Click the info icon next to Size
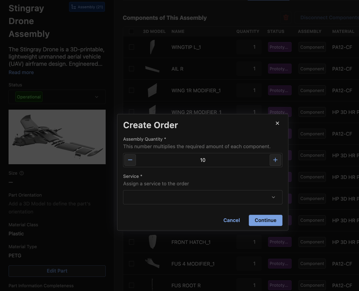Viewport: 359px width, 291px height. click(x=22, y=173)
